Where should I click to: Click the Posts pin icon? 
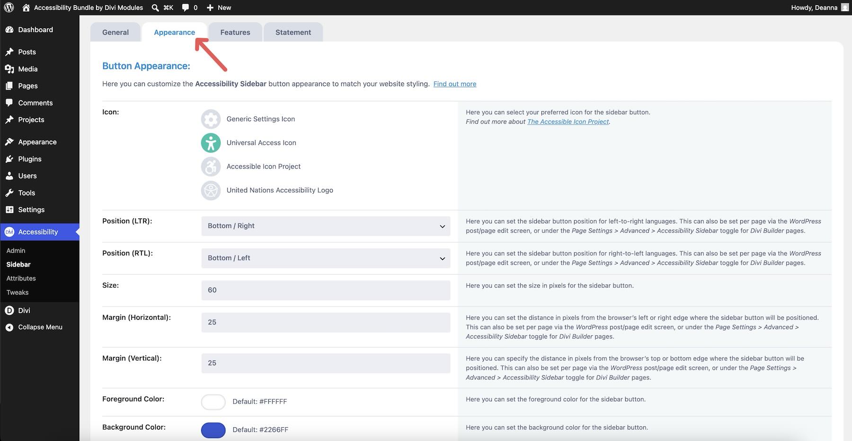click(9, 52)
